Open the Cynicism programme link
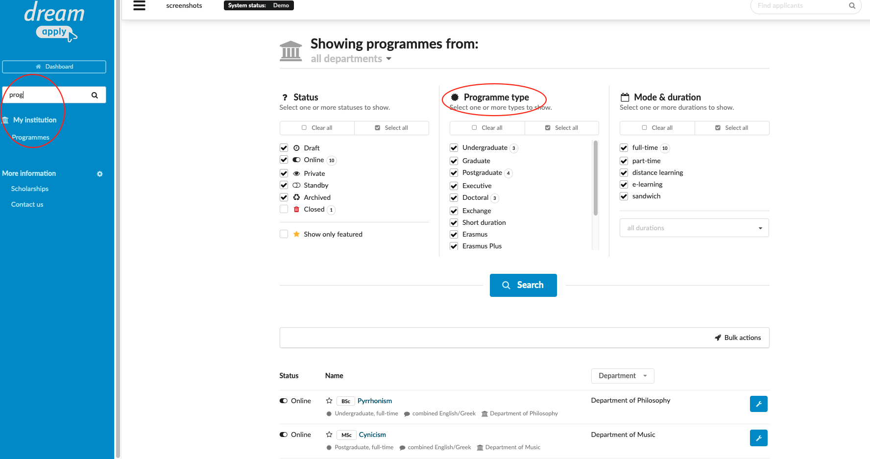Image resolution: width=870 pixels, height=459 pixels. click(x=372, y=435)
